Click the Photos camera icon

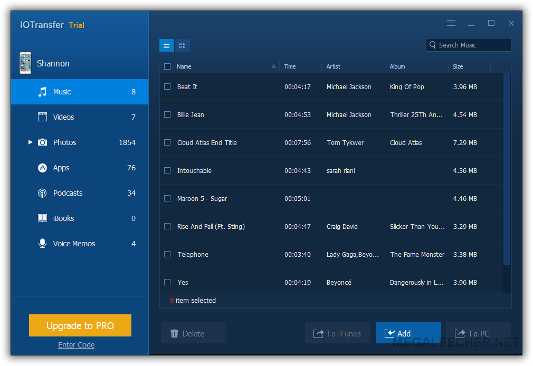[43, 142]
